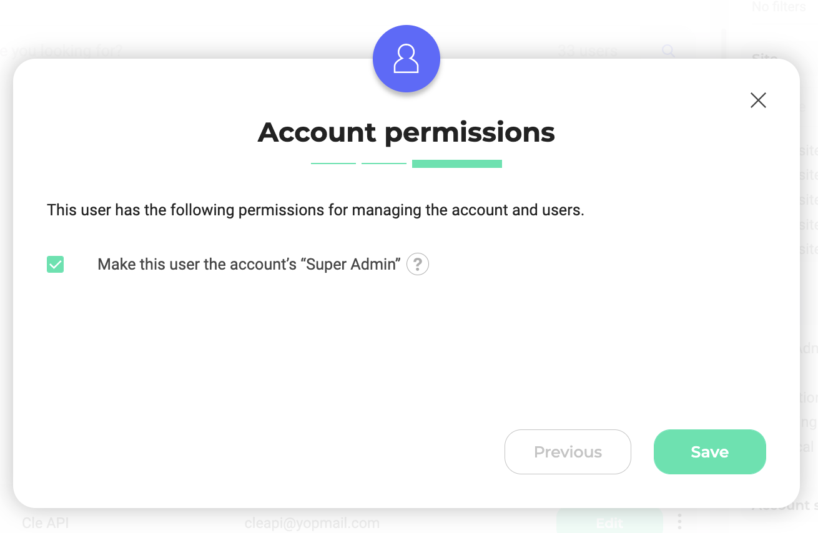This screenshot has height=533, width=818.
Task: Jump to the second step indicator bar
Action: tap(384, 164)
